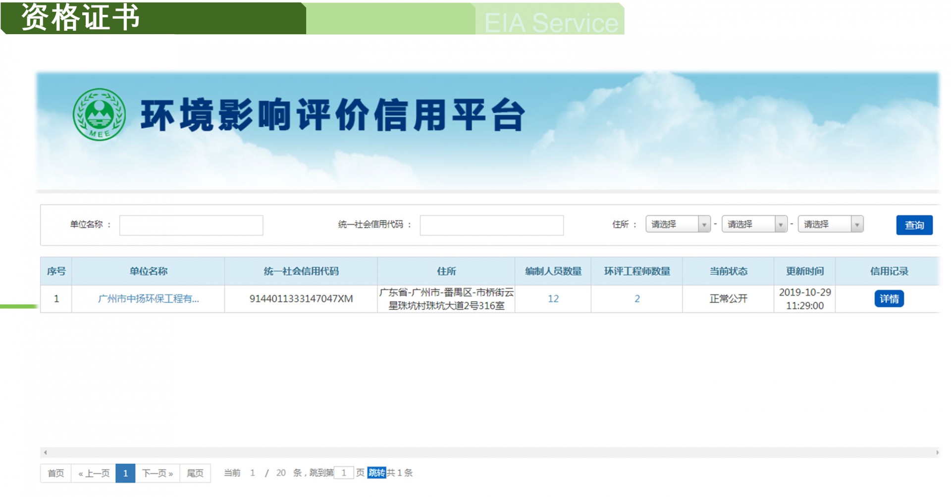Click the 编制人员数量 value 12 link
Image resolution: width=951 pixels, height=497 pixels.
pyautogui.click(x=553, y=298)
